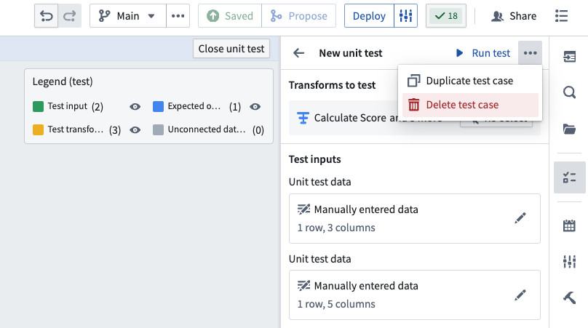Viewport: 588px width, 328px height.
Task: Click the green Test input color swatch
Action: [x=39, y=106]
